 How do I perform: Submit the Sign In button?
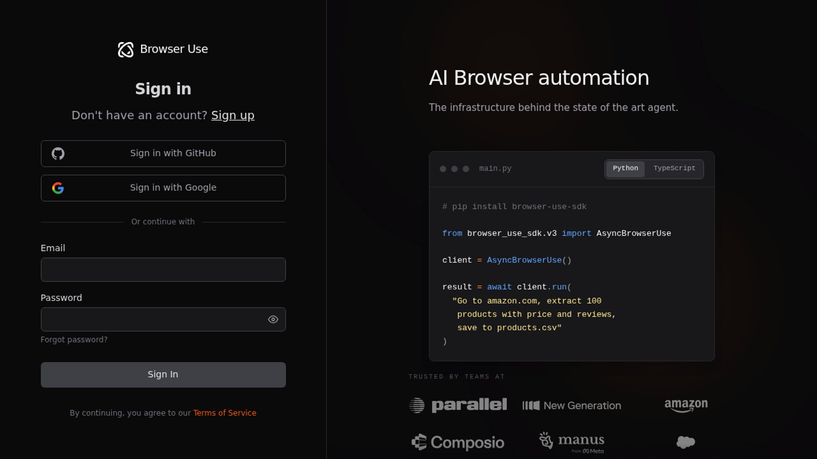coord(163,374)
